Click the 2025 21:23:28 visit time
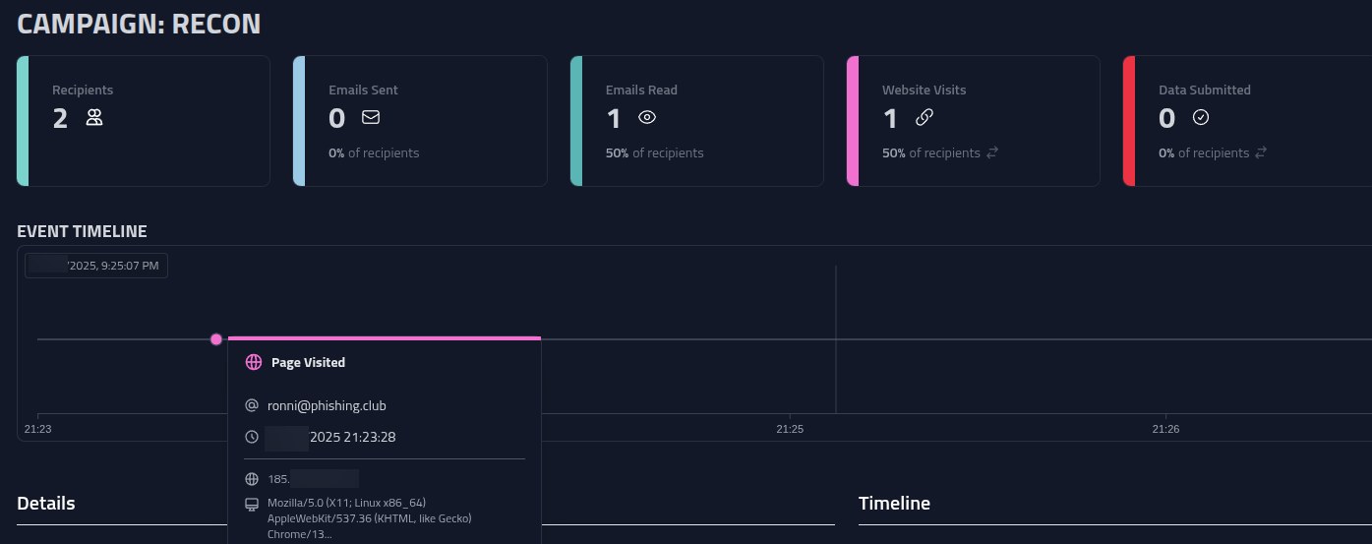1372x544 pixels. (352, 437)
